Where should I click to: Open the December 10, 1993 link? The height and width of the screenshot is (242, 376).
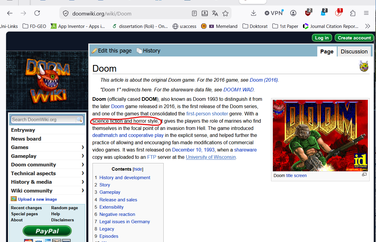[x=193, y=150]
